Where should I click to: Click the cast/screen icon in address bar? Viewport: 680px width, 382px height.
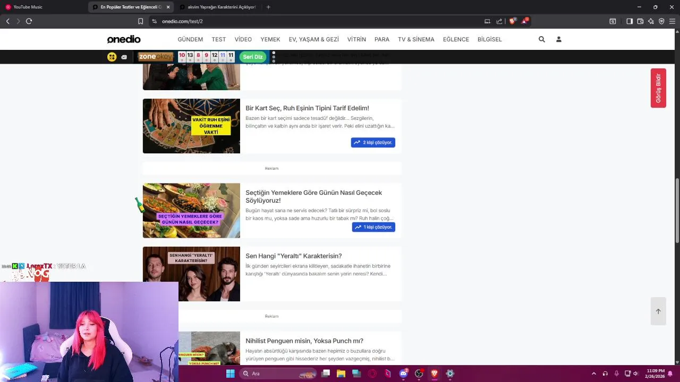pyautogui.click(x=487, y=21)
